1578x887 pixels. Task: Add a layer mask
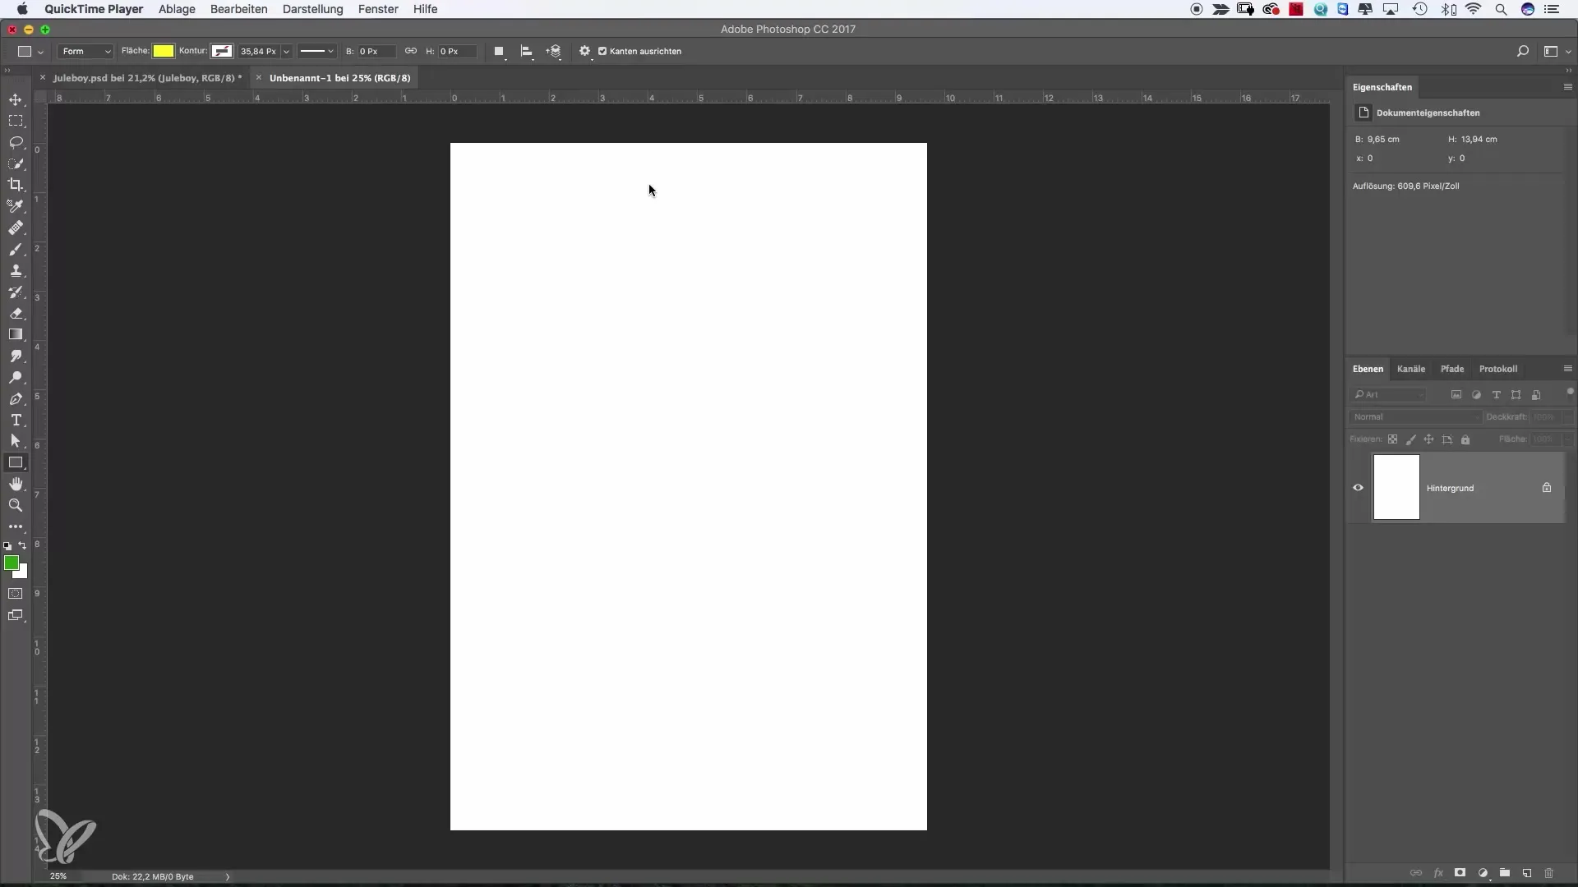(1460, 873)
